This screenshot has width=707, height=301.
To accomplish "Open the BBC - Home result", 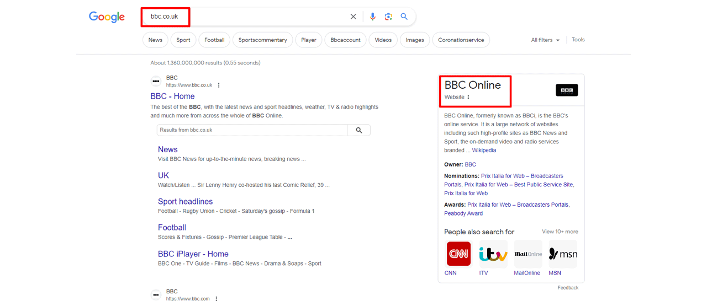I will 172,96.
